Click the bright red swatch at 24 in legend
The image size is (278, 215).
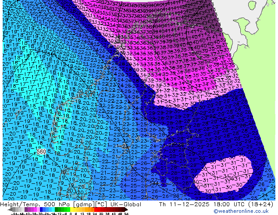click(96, 210)
